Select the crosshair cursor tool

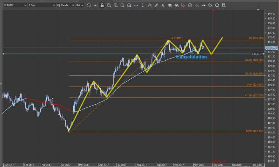(x=197, y=5)
